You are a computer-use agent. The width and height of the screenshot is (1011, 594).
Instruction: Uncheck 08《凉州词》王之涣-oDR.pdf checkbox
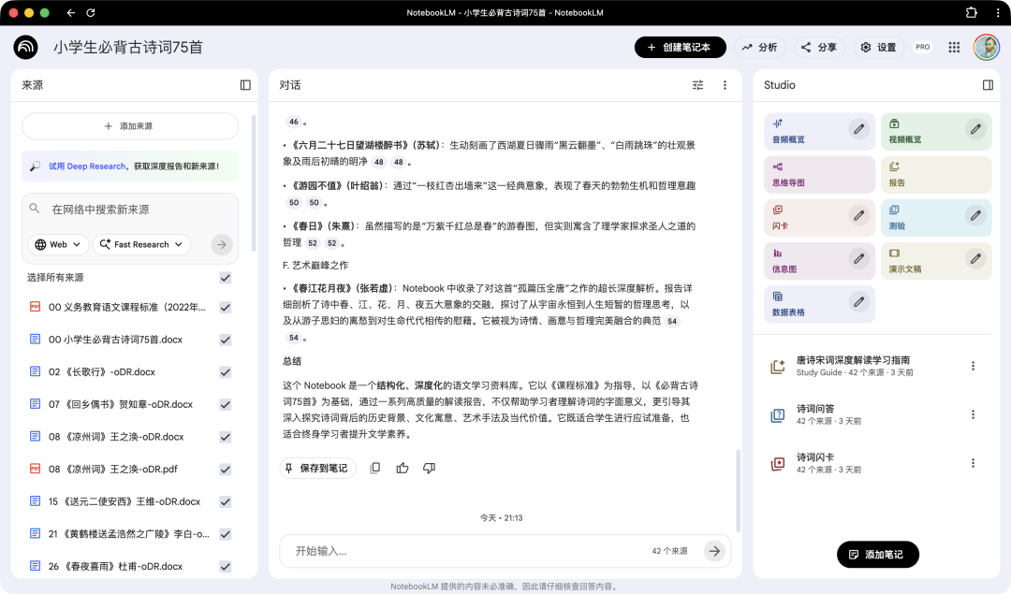[225, 469]
